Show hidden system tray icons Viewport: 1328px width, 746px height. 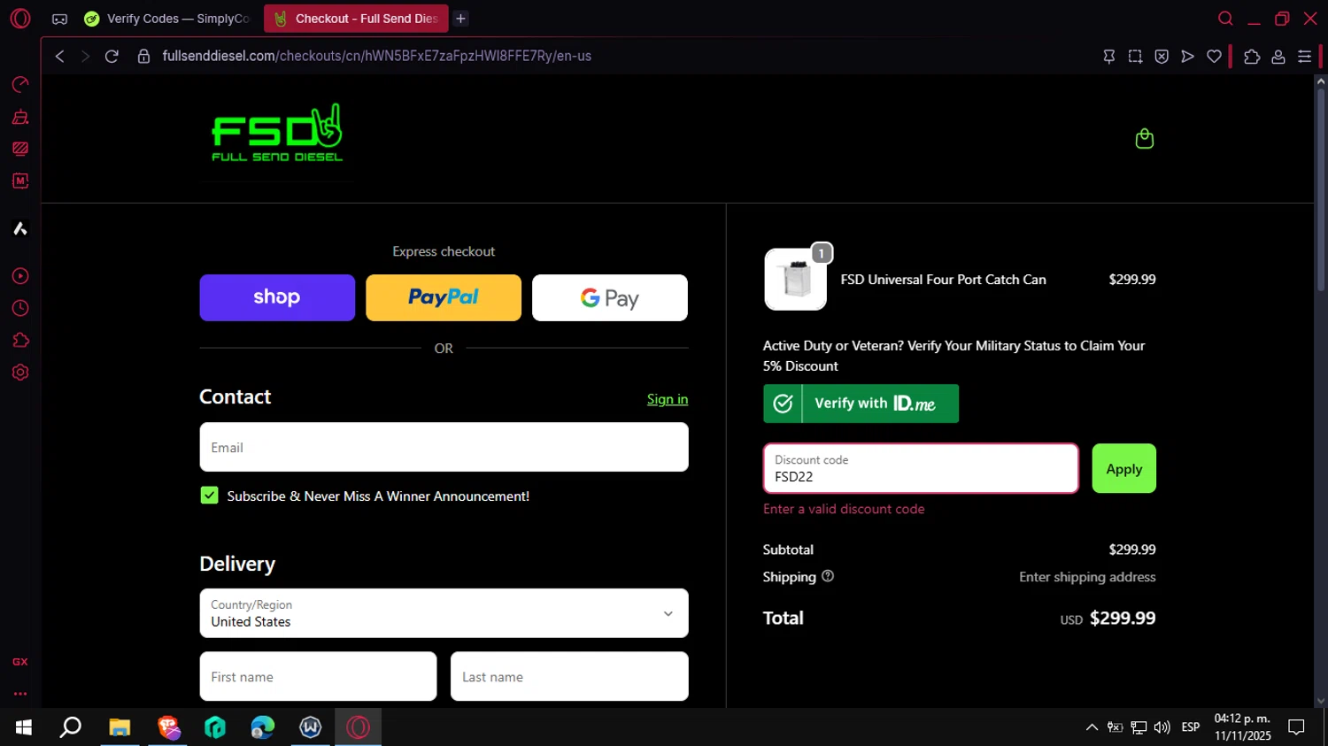pyautogui.click(x=1092, y=727)
